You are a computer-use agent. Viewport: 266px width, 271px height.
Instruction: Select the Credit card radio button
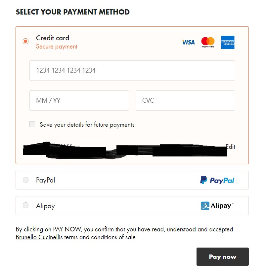coord(25,41)
